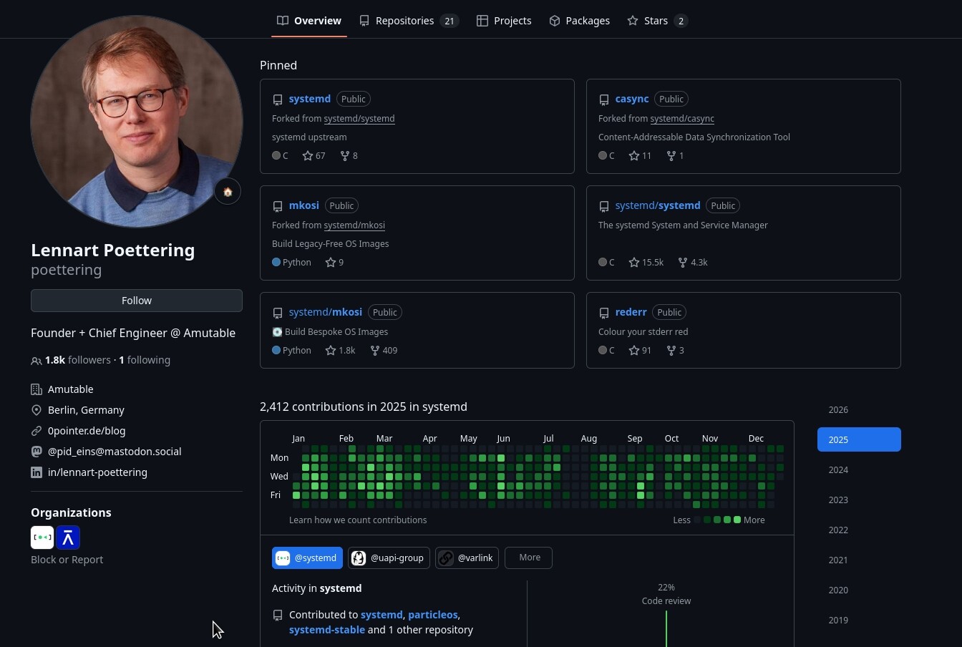Select the 2026 contribution year

(838, 410)
